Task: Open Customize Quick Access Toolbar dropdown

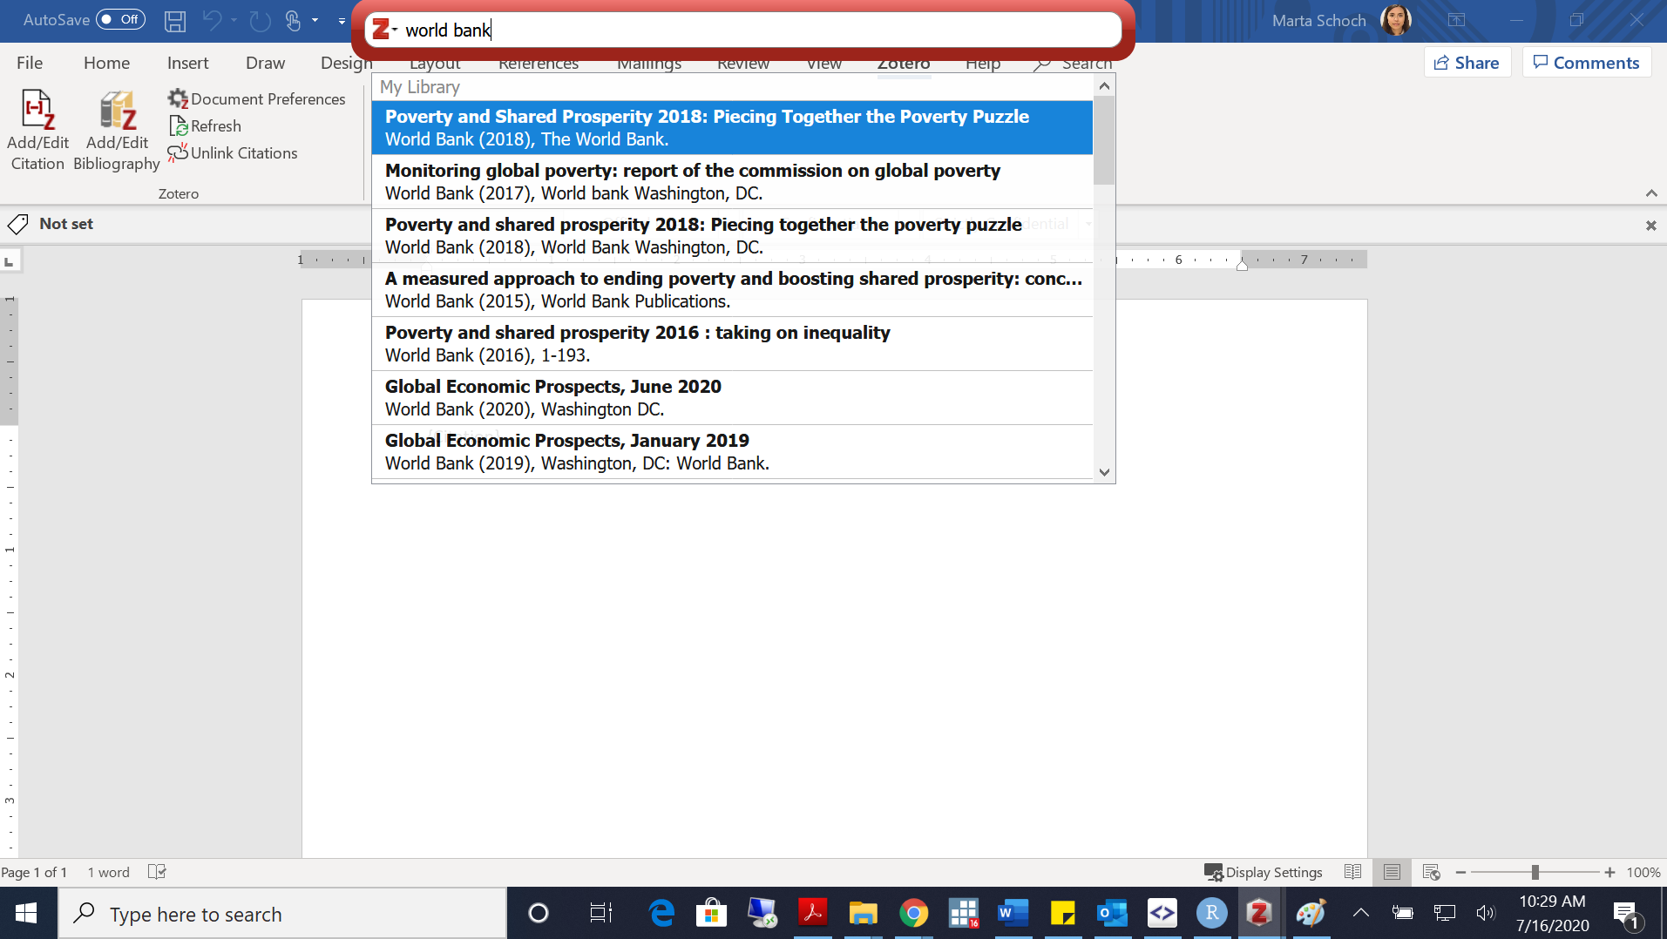Action: [342, 20]
